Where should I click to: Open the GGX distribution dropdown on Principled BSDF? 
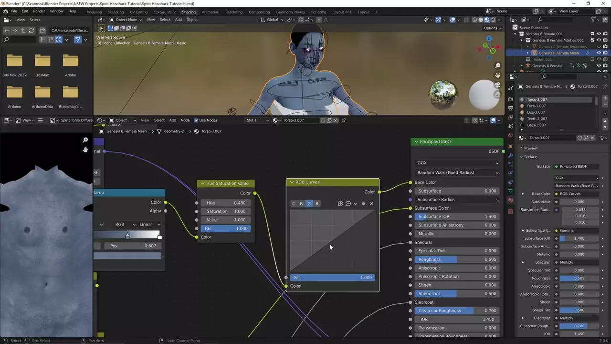[x=457, y=163]
